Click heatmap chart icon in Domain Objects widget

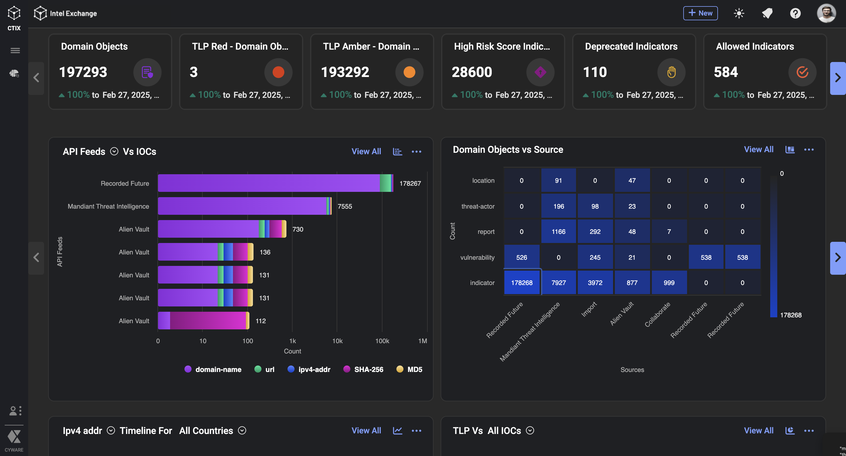pos(790,150)
